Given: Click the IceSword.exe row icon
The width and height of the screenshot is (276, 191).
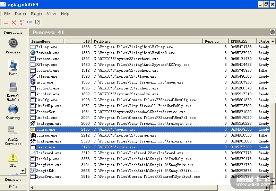Looking at the screenshot, I should [x=33, y=153].
